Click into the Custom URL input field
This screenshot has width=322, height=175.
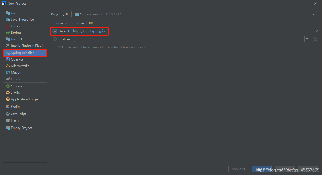point(189,39)
